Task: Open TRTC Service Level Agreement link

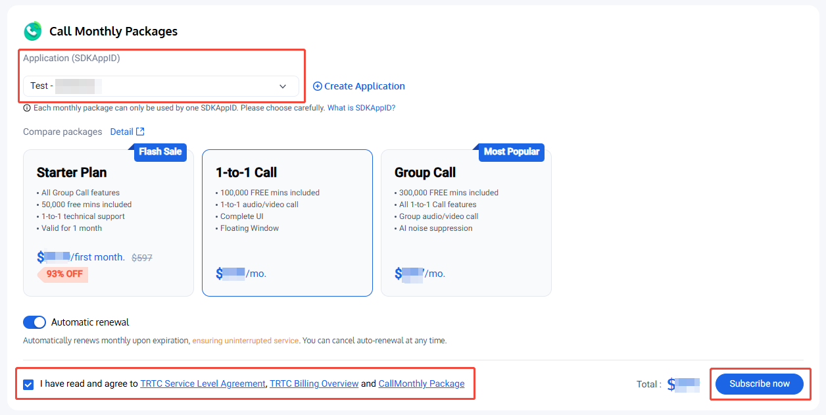Action: [x=203, y=384]
